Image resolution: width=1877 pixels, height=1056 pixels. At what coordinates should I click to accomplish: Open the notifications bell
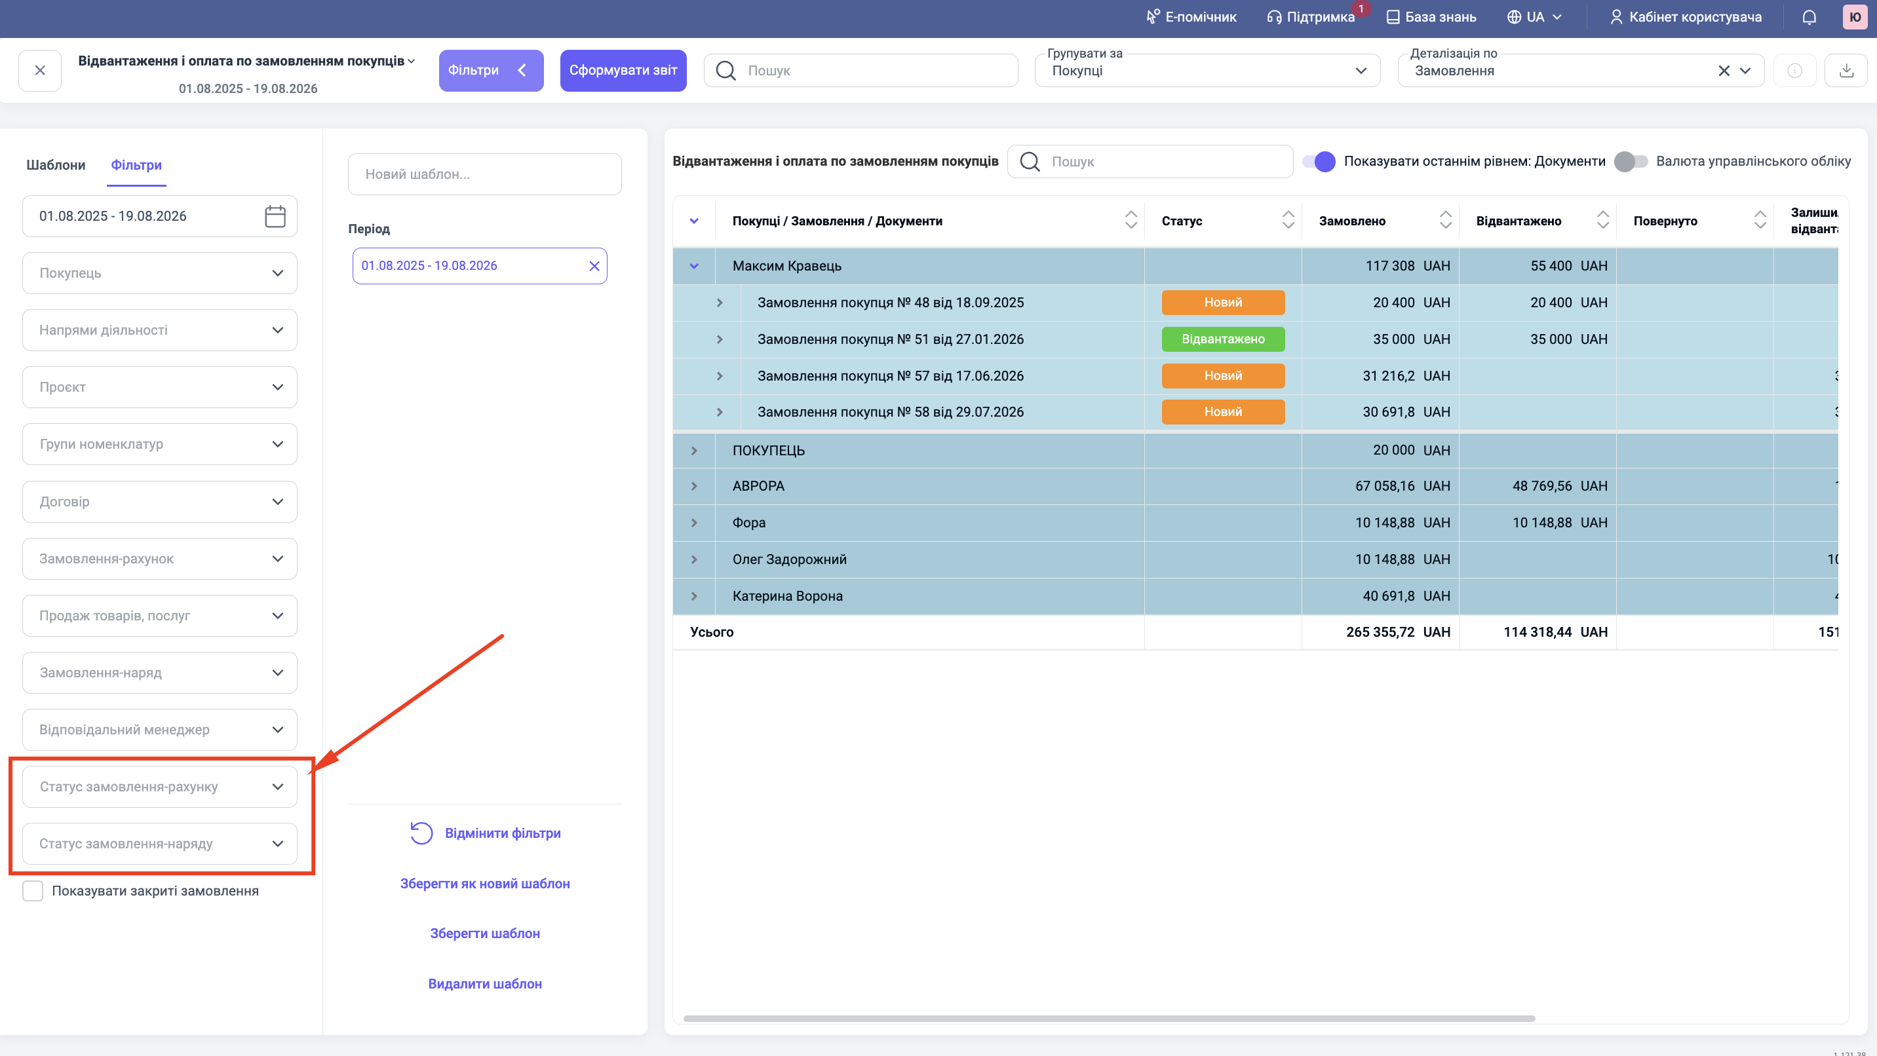(x=1808, y=17)
